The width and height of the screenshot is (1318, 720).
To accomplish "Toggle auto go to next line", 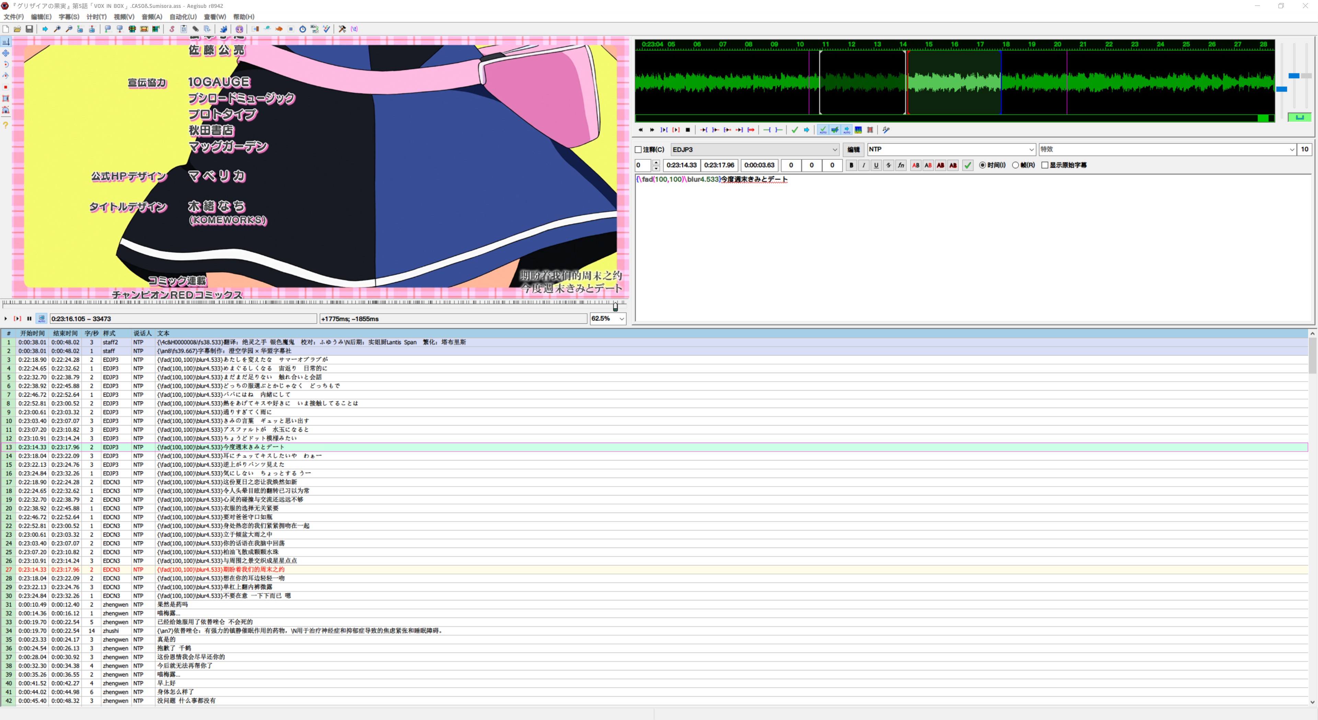I will click(835, 130).
